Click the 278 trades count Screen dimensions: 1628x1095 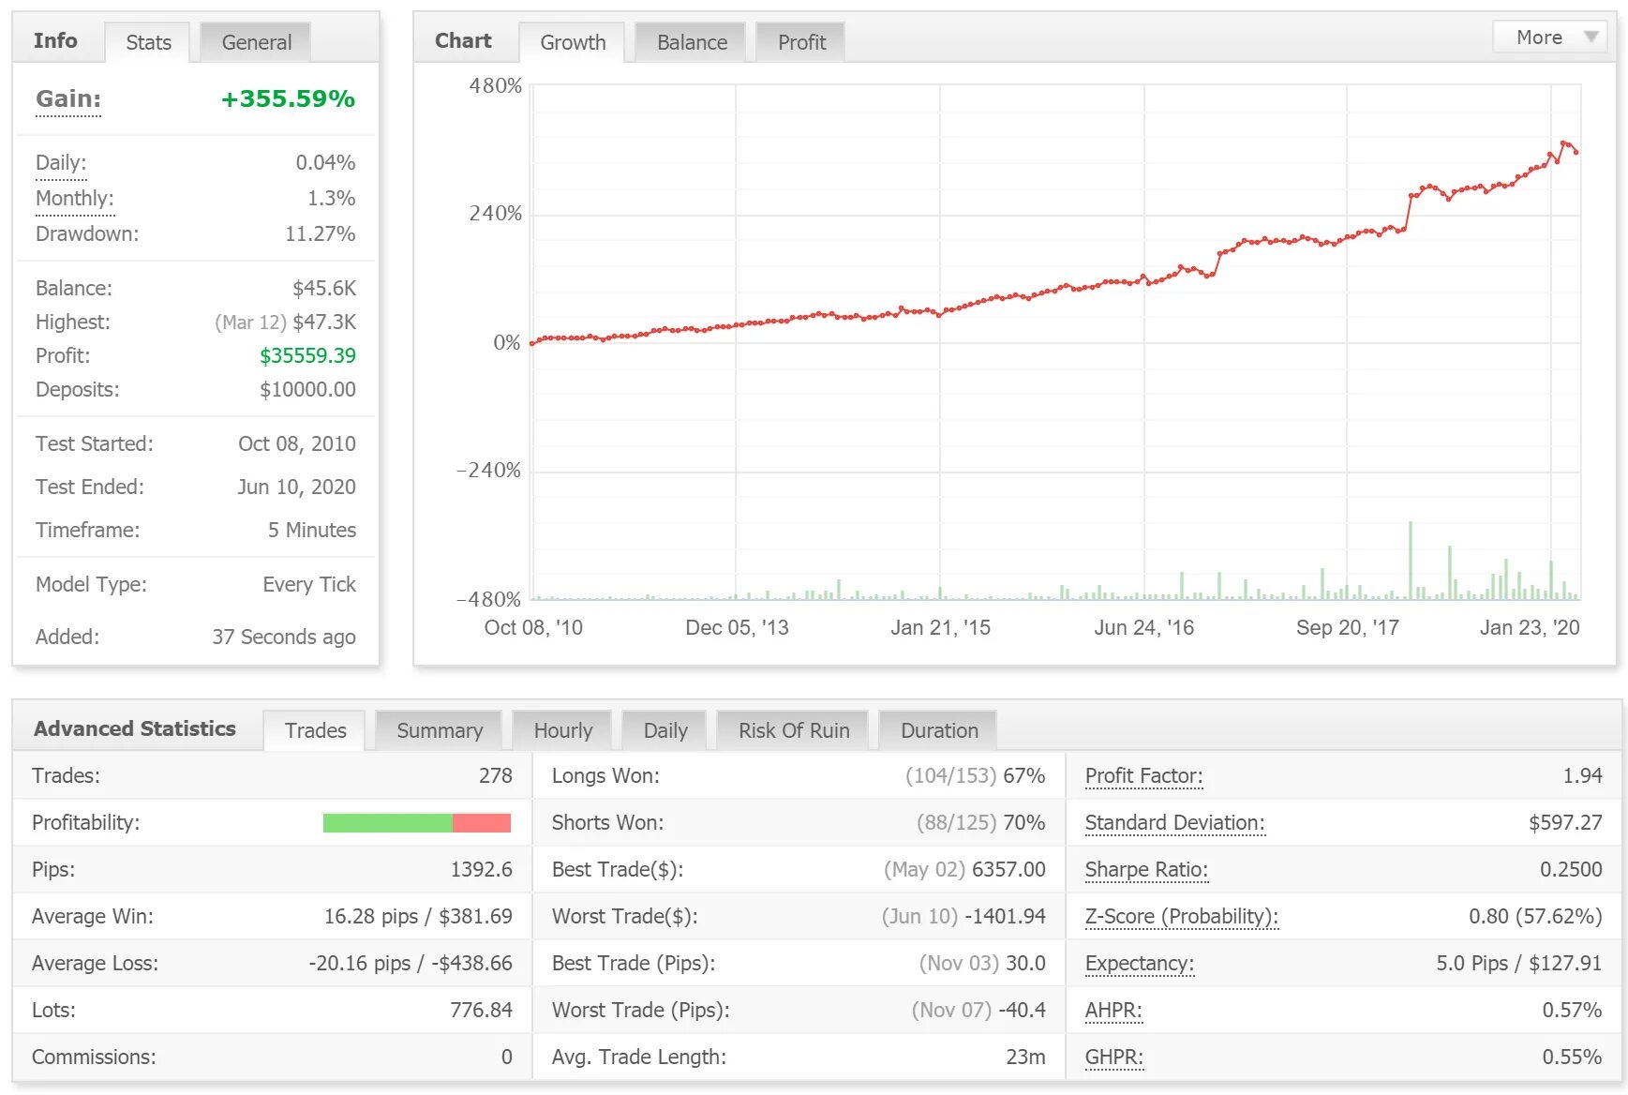click(496, 775)
